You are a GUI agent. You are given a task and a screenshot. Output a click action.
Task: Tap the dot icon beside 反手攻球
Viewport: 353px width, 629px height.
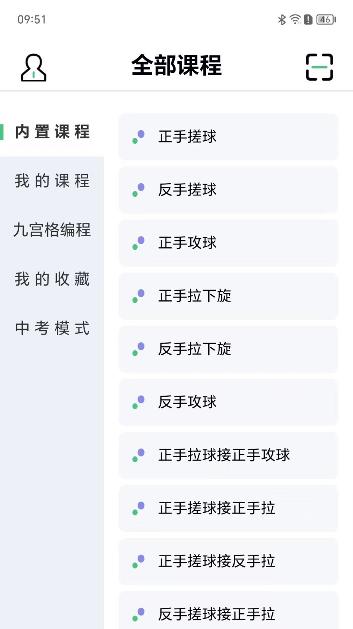pos(138,402)
